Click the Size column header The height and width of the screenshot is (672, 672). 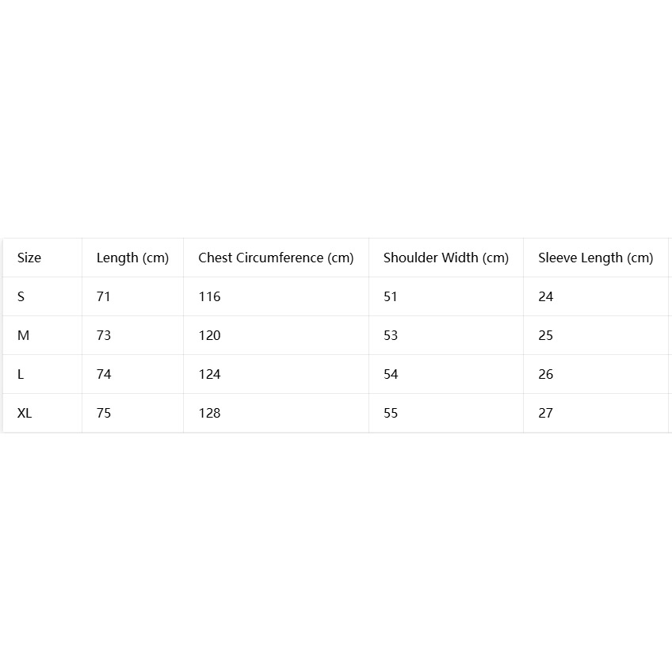tap(29, 258)
